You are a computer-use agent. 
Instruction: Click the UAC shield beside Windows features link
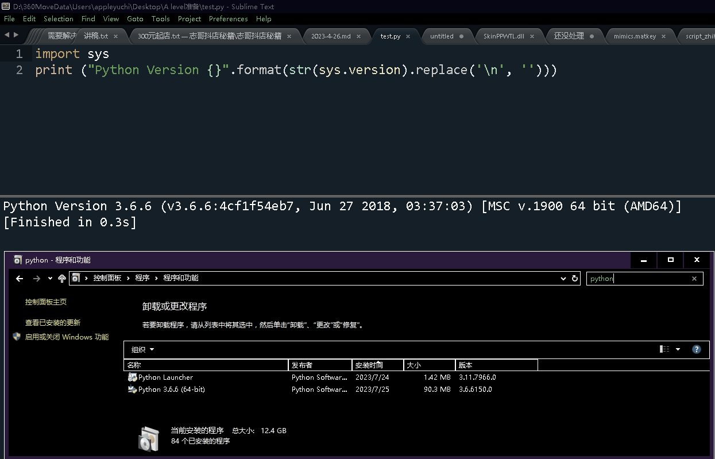point(16,337)
